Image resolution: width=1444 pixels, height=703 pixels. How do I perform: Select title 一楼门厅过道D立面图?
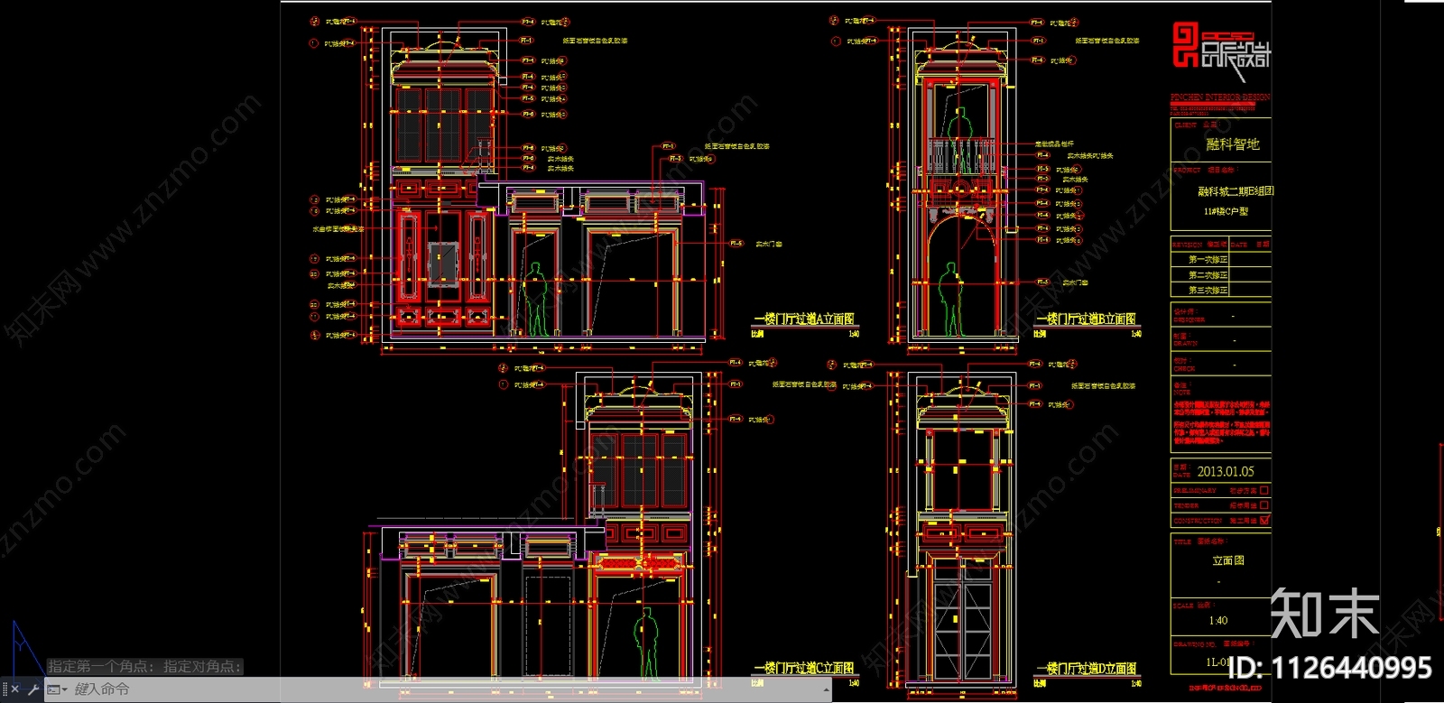click(1086, 669)
